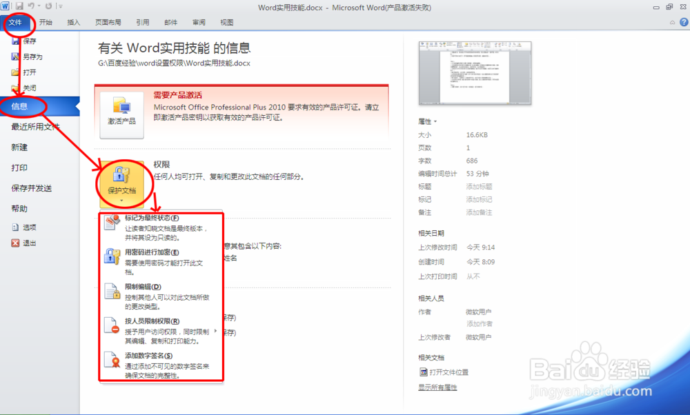
Task: Open the 引用 ribbon tab
Action: (143, 23)
